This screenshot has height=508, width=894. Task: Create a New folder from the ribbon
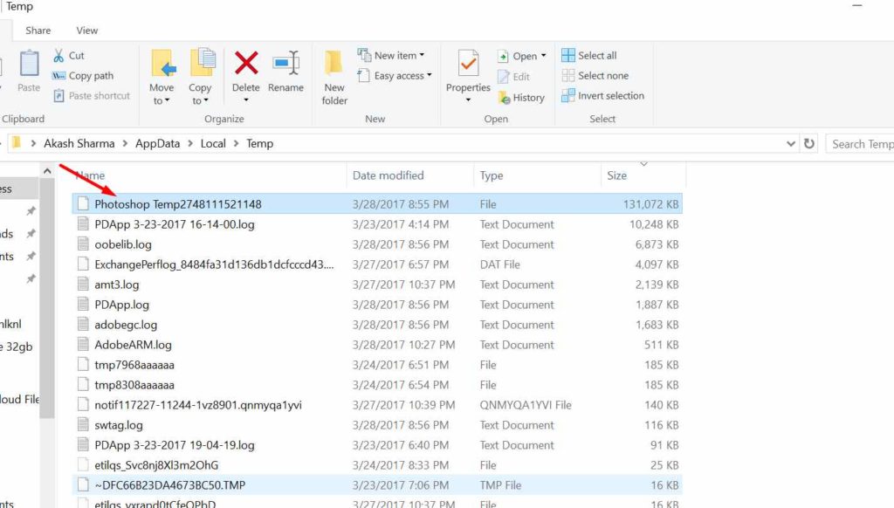(334, 78)
